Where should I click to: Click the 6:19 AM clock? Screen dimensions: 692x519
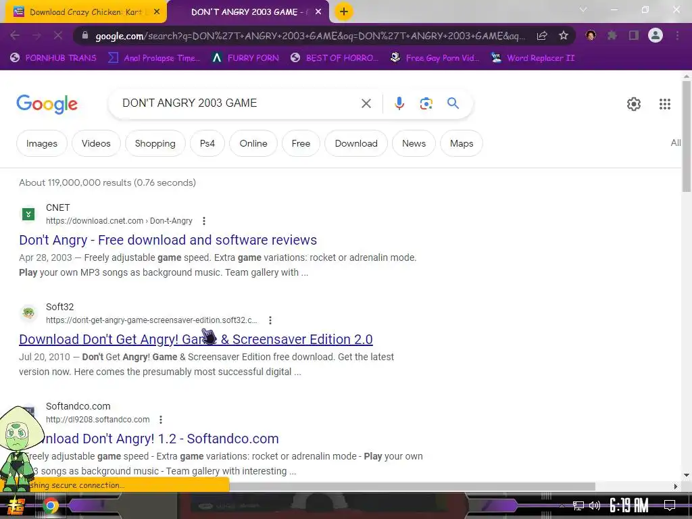tap(628, 505)
